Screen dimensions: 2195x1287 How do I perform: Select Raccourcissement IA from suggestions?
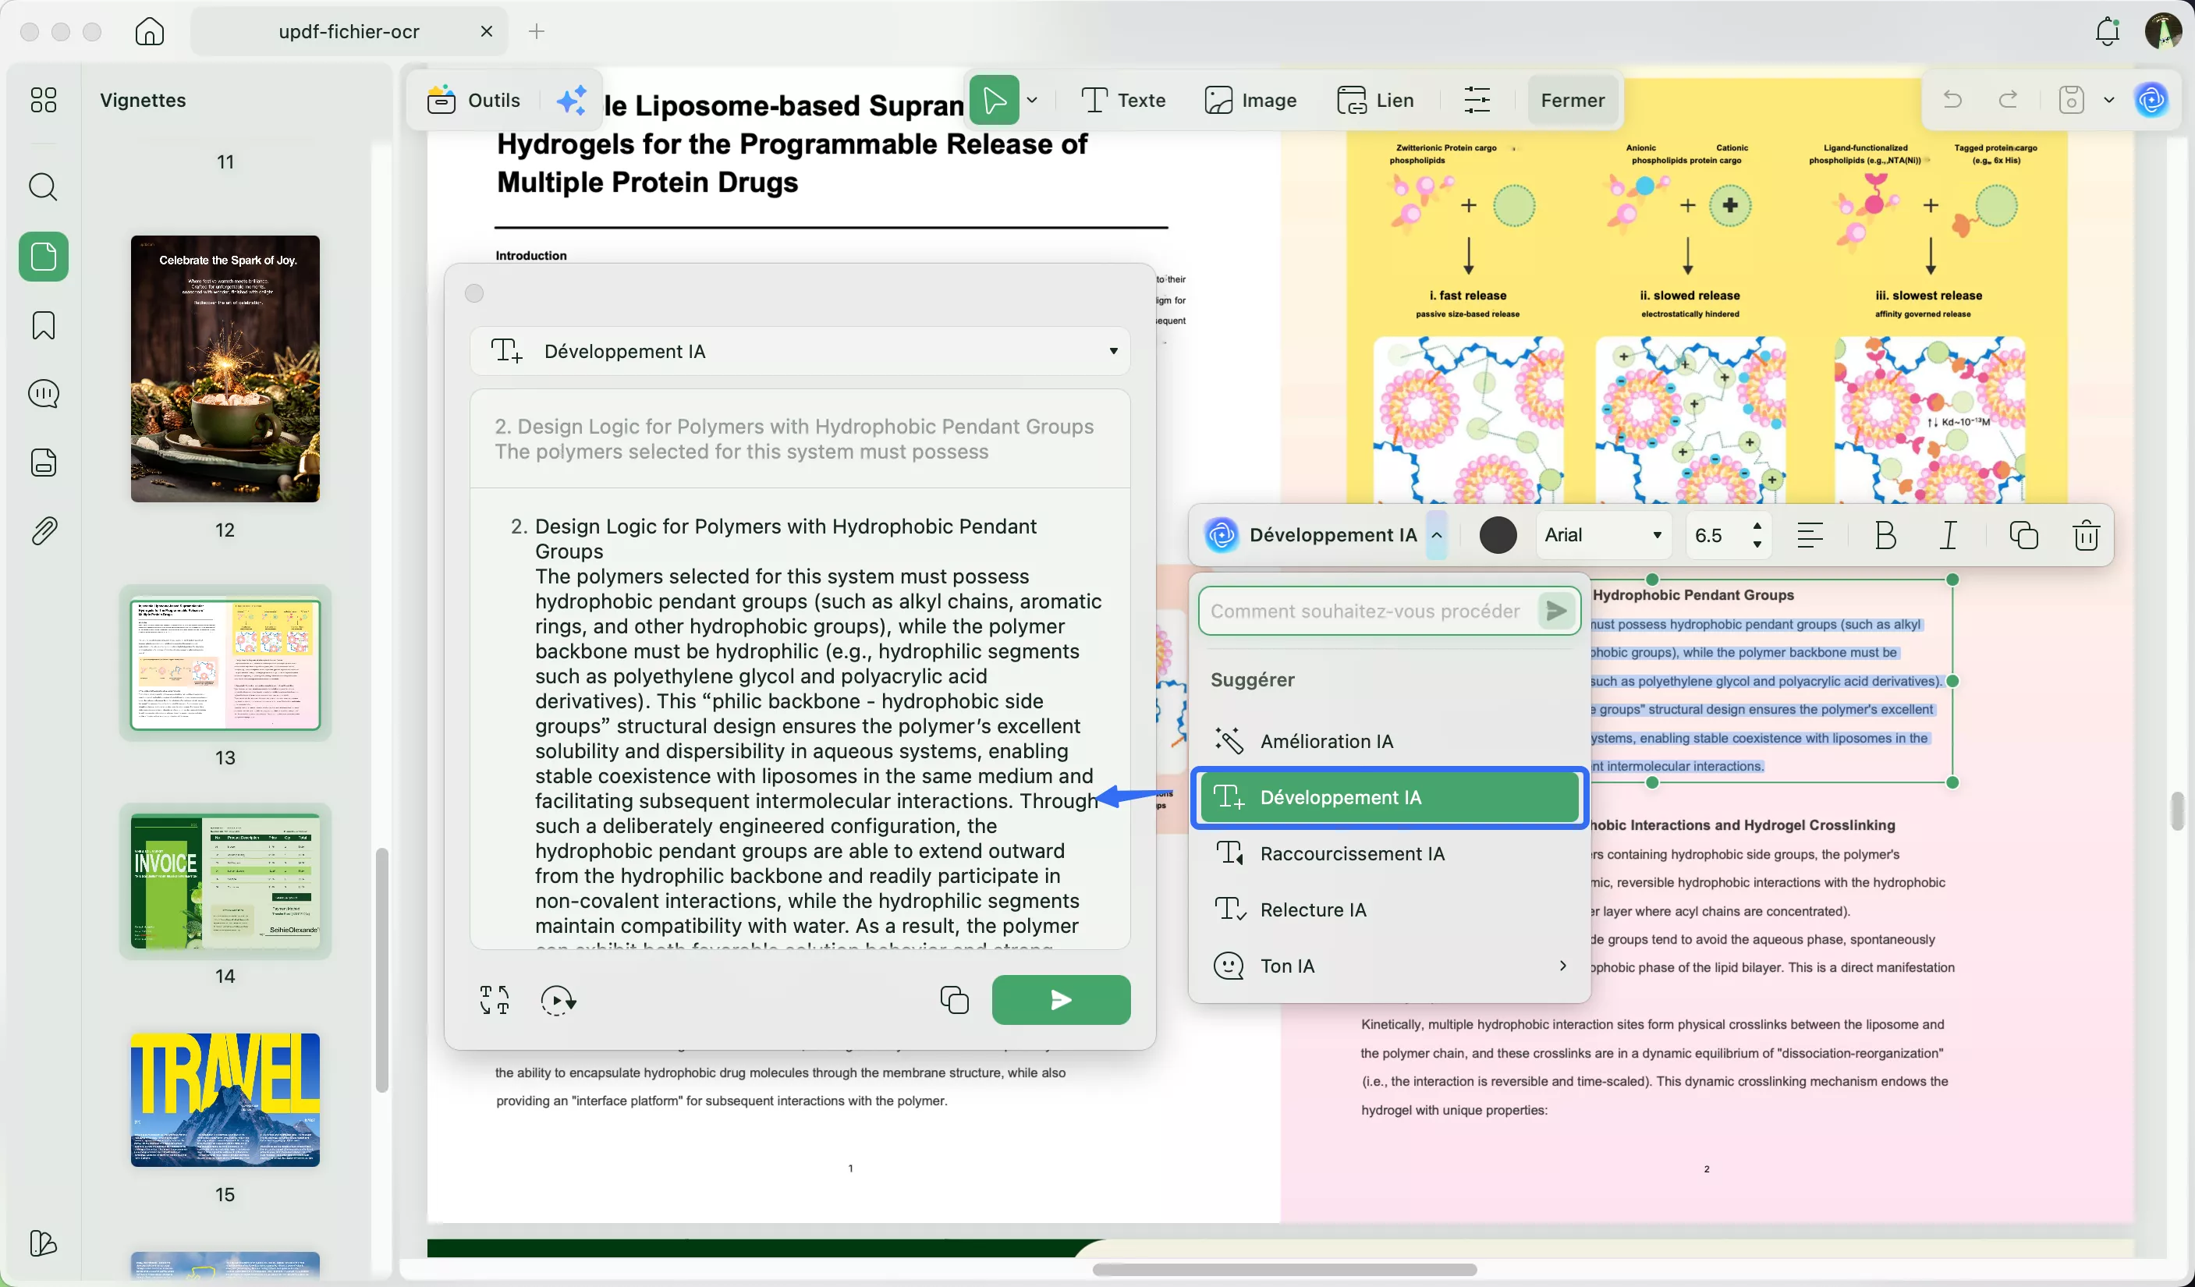point(1352,853)
